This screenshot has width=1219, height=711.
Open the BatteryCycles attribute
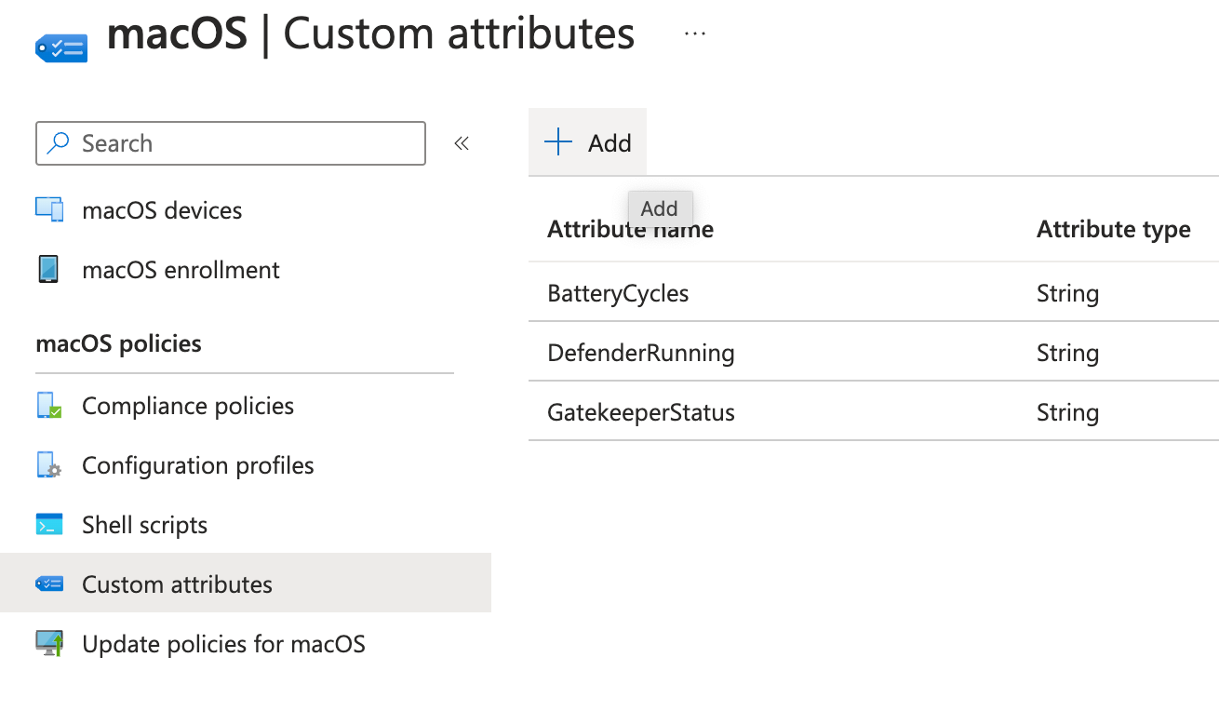[x=618, y=294]
